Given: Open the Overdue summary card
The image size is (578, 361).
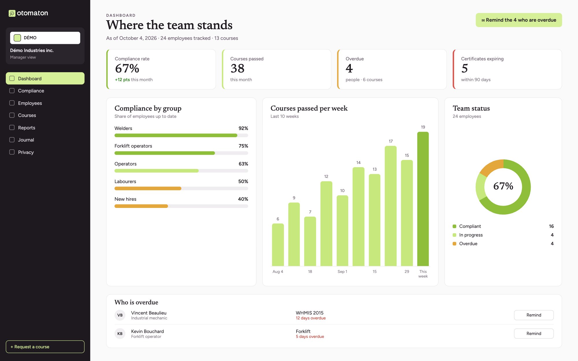Looking at the screenshot, I should pos(392,69).
